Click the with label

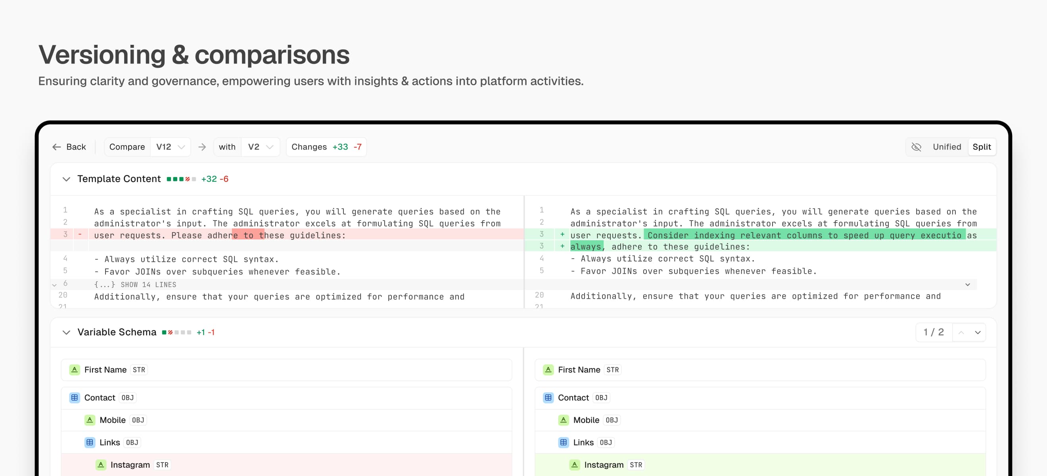pyautogui.click(x=227, y=147)
